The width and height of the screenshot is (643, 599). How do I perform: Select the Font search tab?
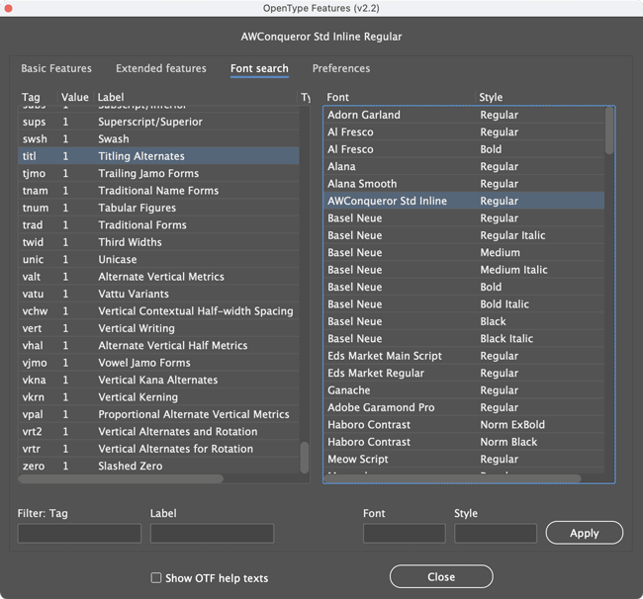pos(259,69)
